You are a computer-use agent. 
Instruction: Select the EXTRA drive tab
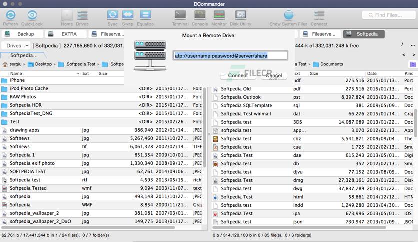click(x=66, y=34)
